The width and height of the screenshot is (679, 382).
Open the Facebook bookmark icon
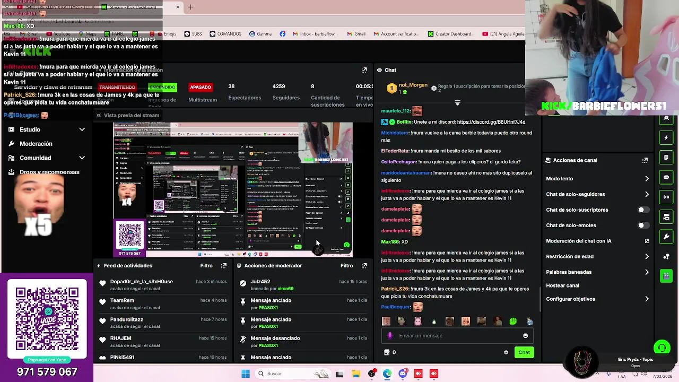click(282, 34)
